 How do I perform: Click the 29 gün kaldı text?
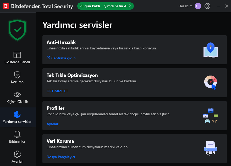click(90, 6)
